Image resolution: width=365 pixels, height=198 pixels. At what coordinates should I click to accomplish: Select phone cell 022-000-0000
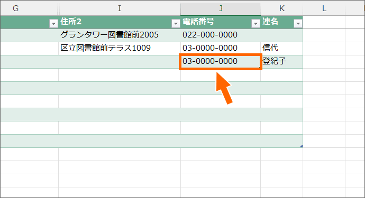pyautogui.click(x=221, y=35)
